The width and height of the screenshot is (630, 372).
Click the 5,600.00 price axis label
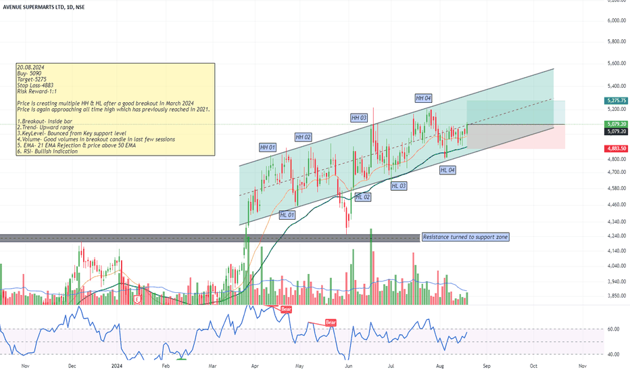point(616,63)
